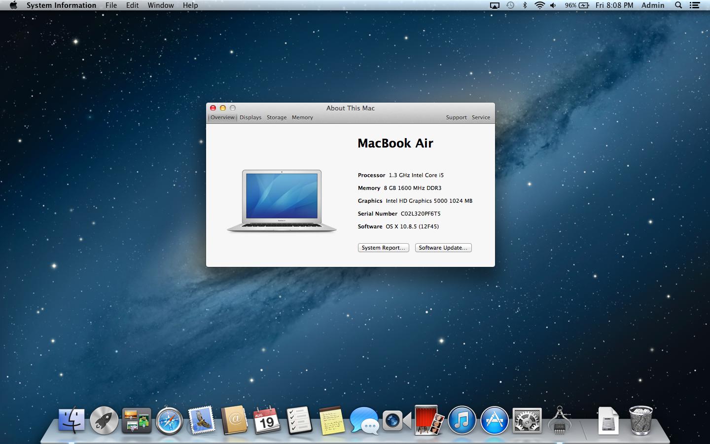Select the Overview tab
Viewport: 710px width, 444px height.
(222, 117)
